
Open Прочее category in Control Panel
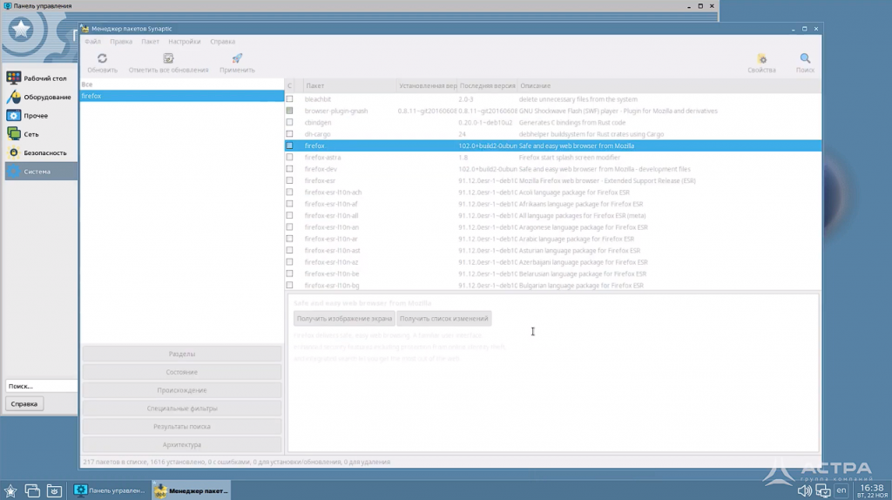pyautogui.click(x=41, y=116)
